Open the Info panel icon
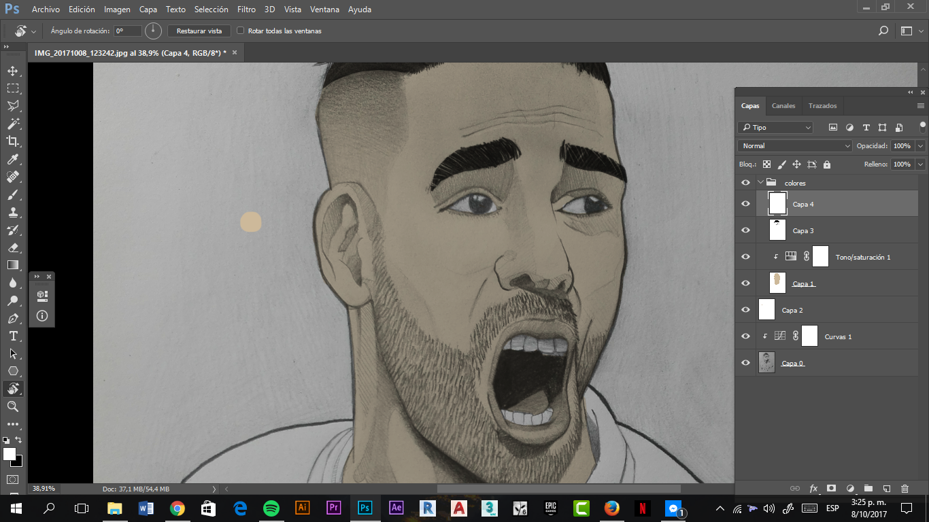 click(x=42, y=316)
